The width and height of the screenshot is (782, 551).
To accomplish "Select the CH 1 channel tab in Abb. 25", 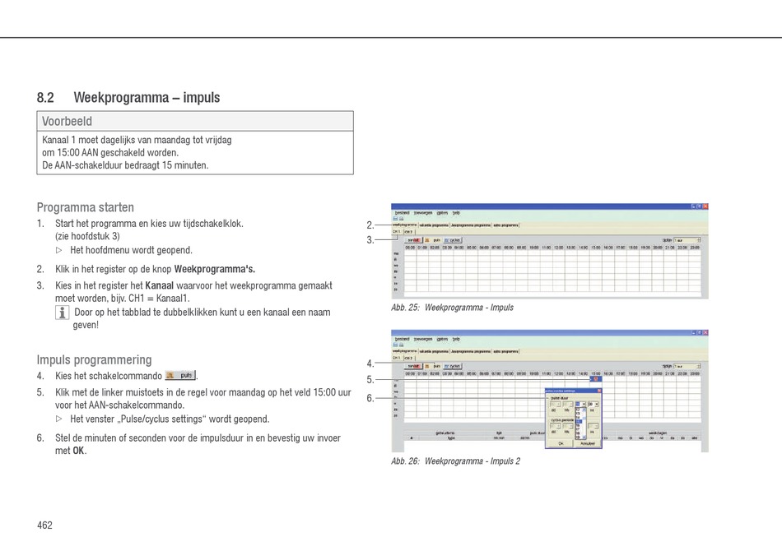I will [x=397, y=232].
